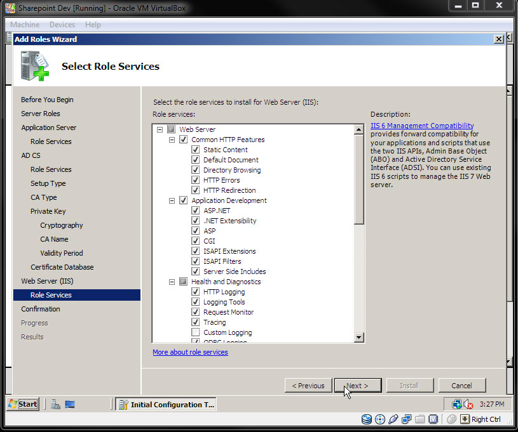Open the More about role services link
Image resolution: width=518 pixels, height=432 pixels.
(190, 352)
